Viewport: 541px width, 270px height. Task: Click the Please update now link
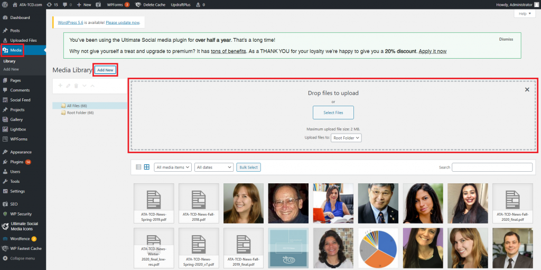(123, 22)
